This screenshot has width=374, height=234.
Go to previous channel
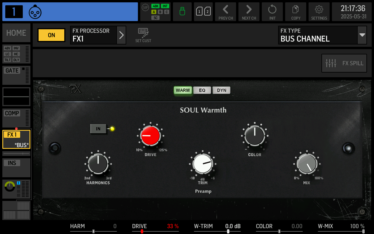226,12
